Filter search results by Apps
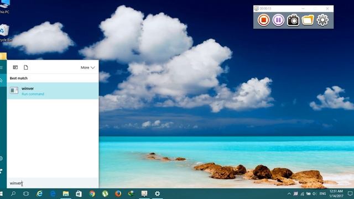This screenshot has width=354, height=199. coord(15,67)
